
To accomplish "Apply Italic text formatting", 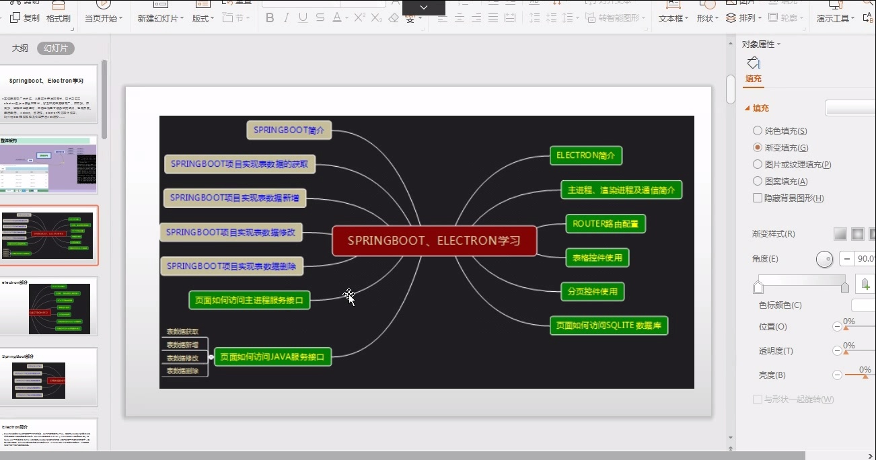I will click(287, 18).
